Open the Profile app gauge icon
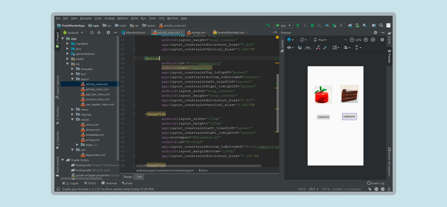Image resolution: width=447 pixels, height=207 pixels. pos(326,25)
